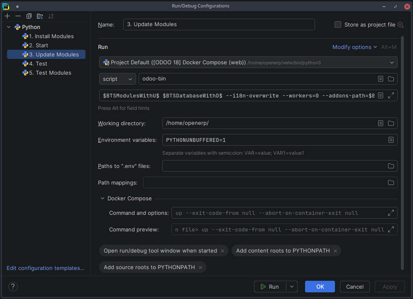Image resolution: width=413 pixels, height=299 pixels.
Task: Browse for .env files
Action: (x=391, y=166)
